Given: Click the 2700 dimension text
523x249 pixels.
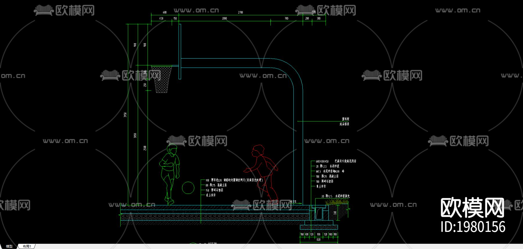Looking at the screenshot, I should click(x=241, y=12).
